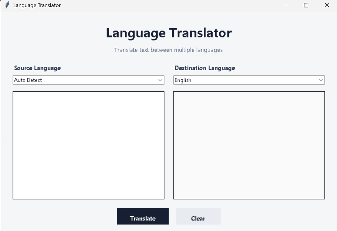Click the window title text in title bar
337x231 pixels.
[x=37, y=5]
